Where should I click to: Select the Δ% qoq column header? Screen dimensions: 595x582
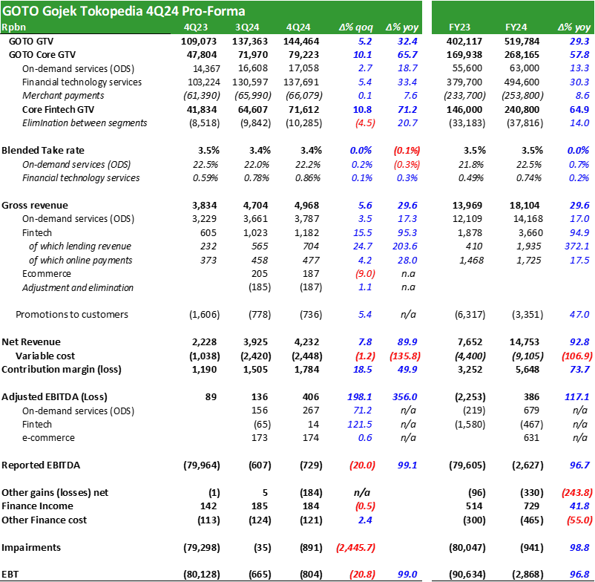[x=356, y=27]
